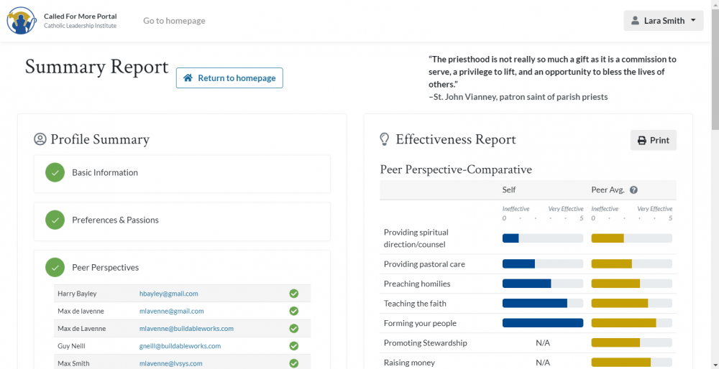Click Self bar for Providing spiritual direction/counsel
Screen dimensions: 719x369
tap(543, 238)
